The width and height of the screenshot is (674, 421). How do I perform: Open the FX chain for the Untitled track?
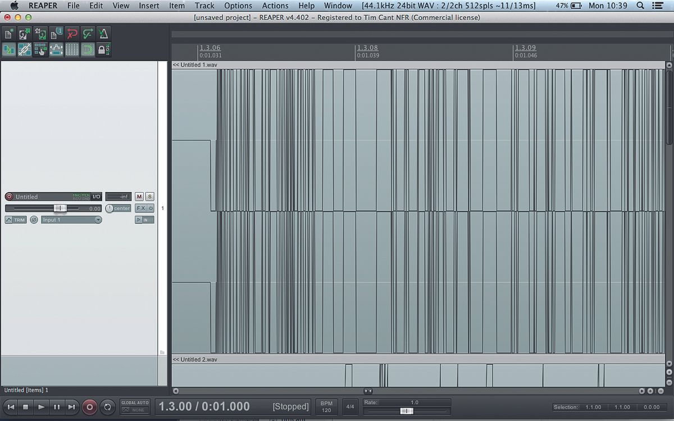pos(140,208)
